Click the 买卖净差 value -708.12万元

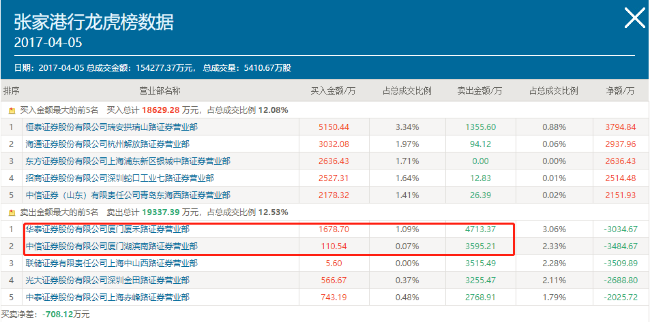click(x=66, y=315)
